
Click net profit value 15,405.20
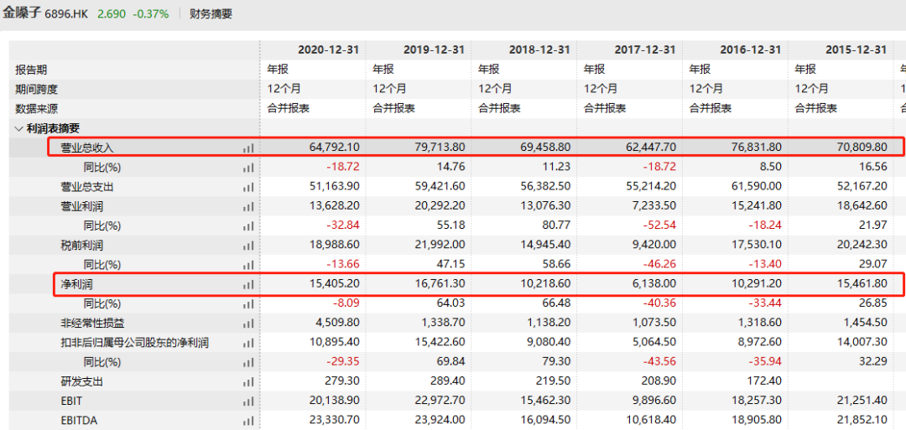click(x=334, y=284)
